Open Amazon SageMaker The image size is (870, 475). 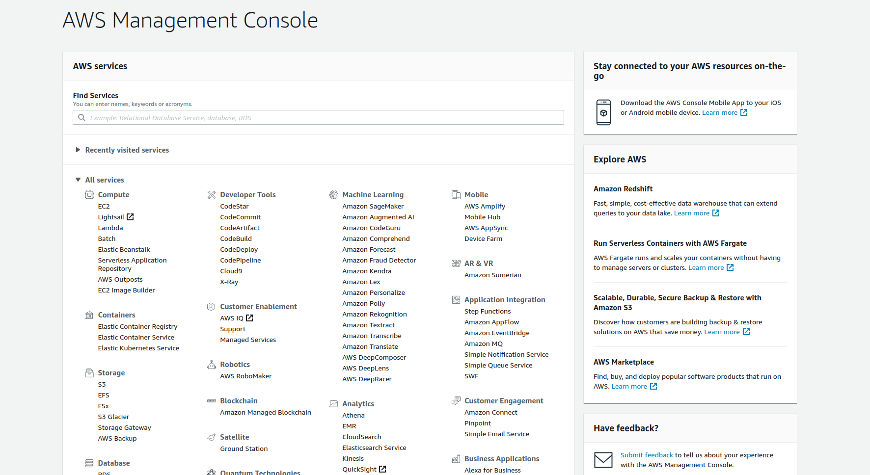(373, 207)
